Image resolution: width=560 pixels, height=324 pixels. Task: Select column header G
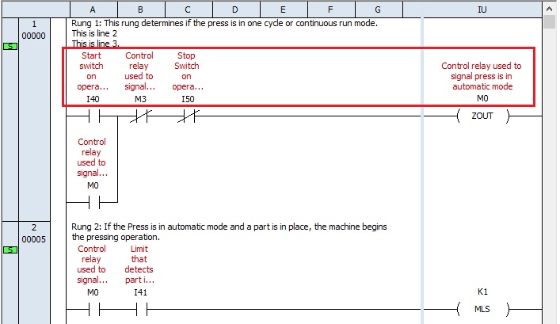(379, 8)
